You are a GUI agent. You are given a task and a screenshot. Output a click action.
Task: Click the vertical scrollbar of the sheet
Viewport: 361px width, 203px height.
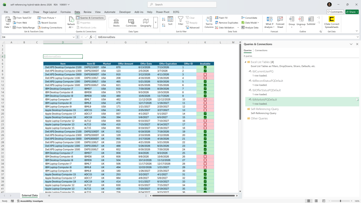[x=240, y=81]
